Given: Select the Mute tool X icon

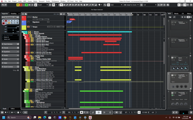Looking at the screenshot, I should pos(79,5).
